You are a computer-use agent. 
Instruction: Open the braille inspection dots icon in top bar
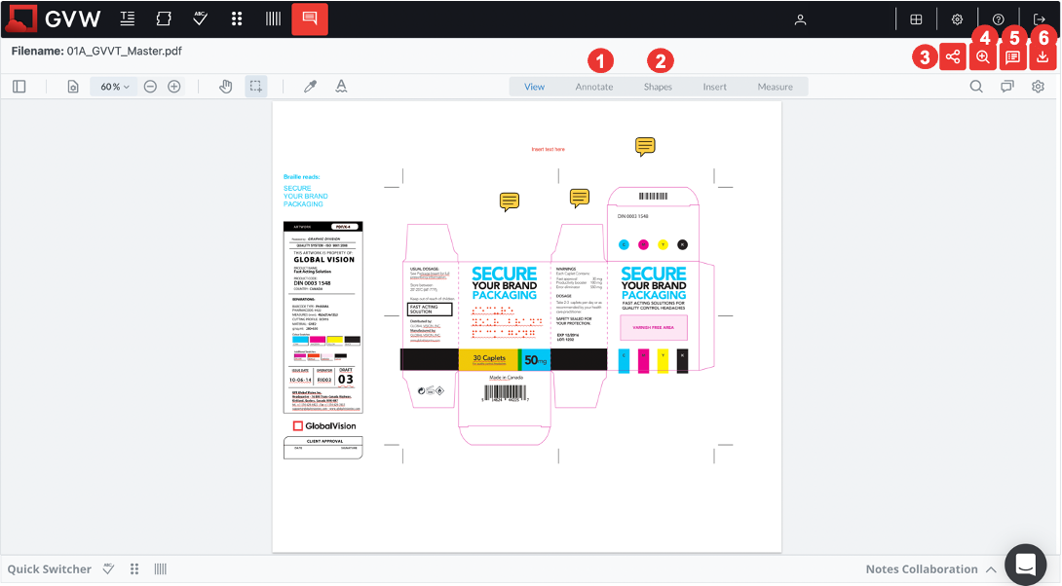pyautogui.click(x=237, y=19)
